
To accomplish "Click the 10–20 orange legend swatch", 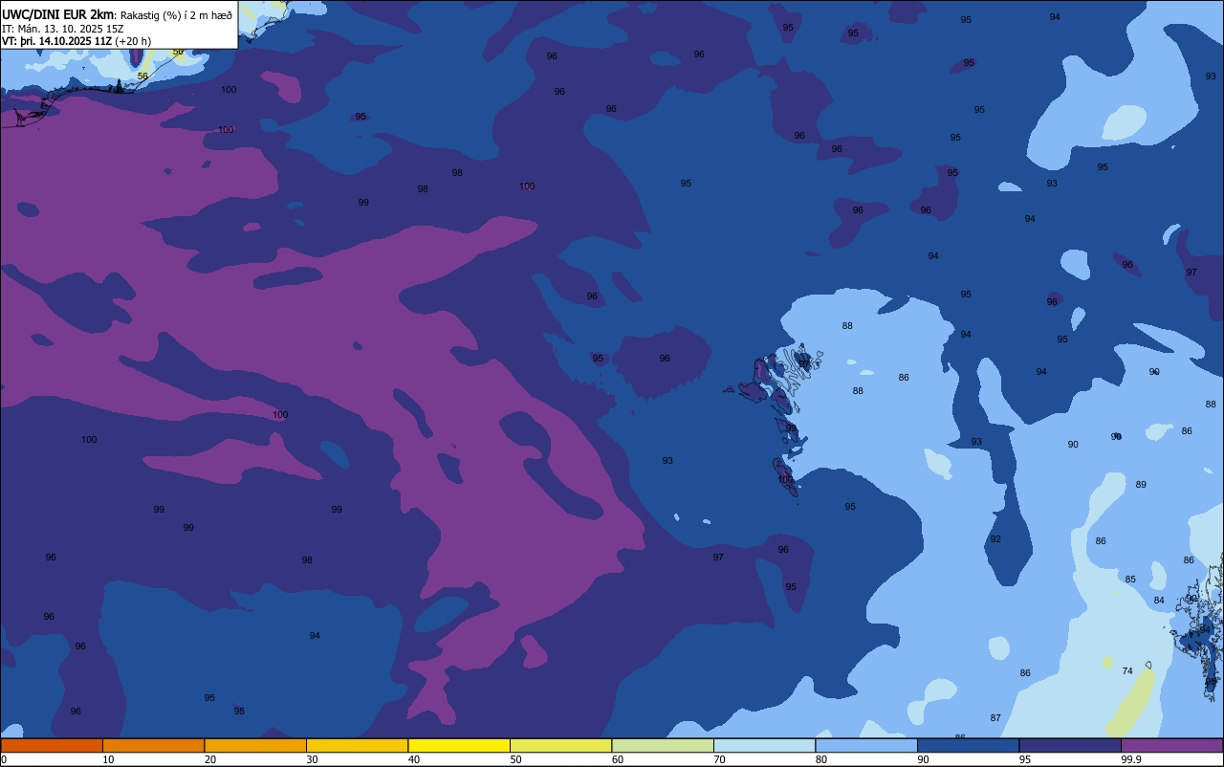I will pyautogui.click(x=153, y=745).
